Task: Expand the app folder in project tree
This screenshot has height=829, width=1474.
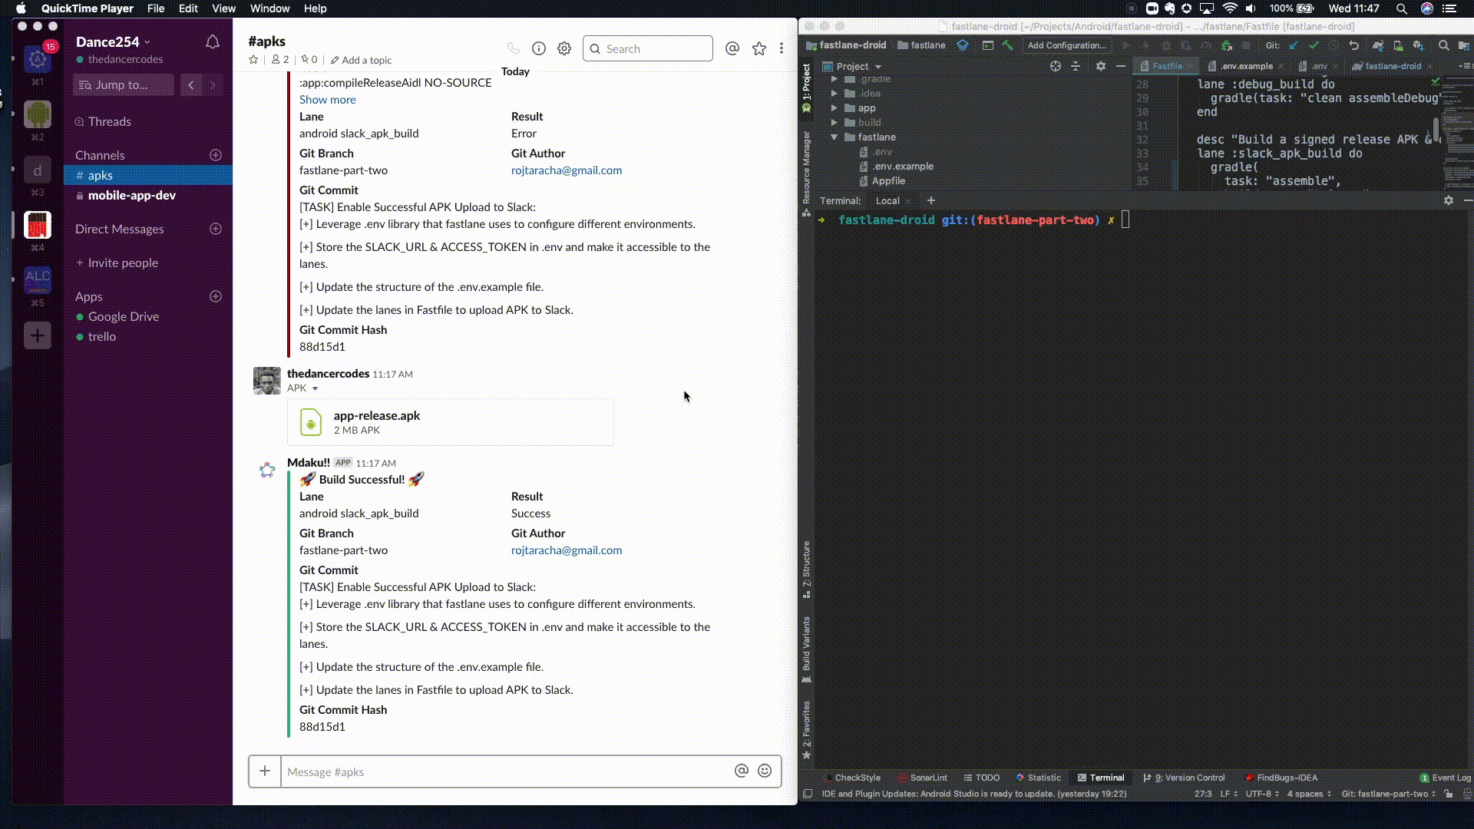Action: pos(834,107)
